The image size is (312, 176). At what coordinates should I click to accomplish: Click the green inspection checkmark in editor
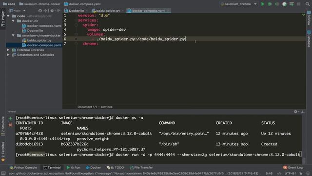(x=304, y=15)
